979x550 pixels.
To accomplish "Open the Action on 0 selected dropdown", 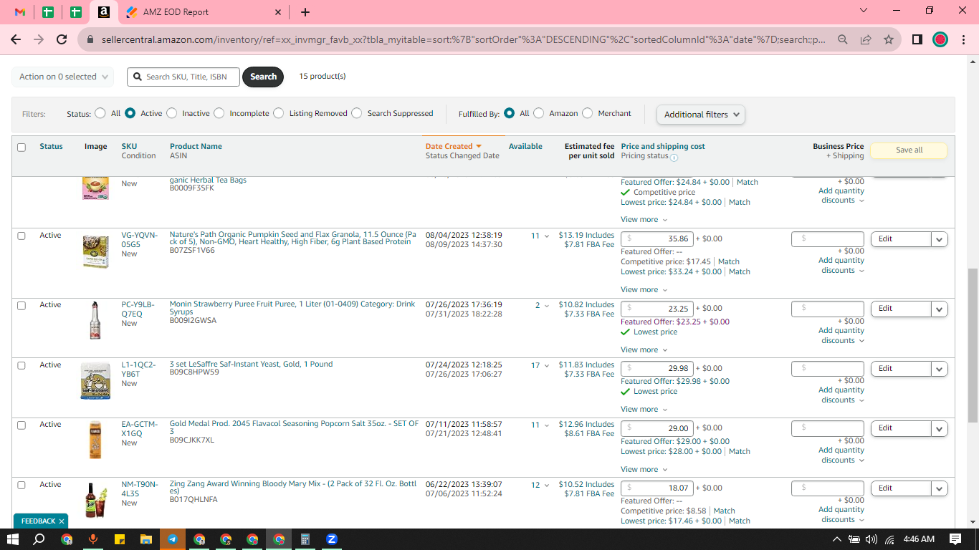I will coord(63,77).
